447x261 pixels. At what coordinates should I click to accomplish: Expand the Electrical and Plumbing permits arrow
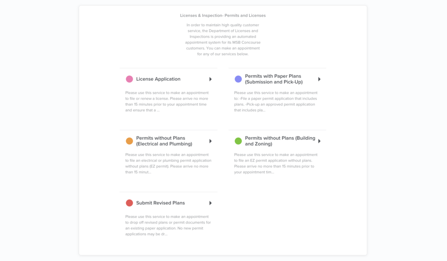pyautogui.click(x=210, y=141)
